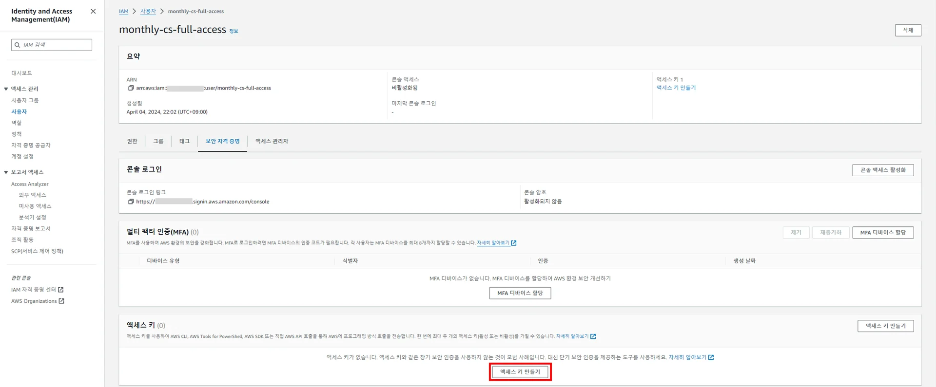Switch to the 권한 tab
Viewport: 936px width, 387px height.
pos(132,141)
